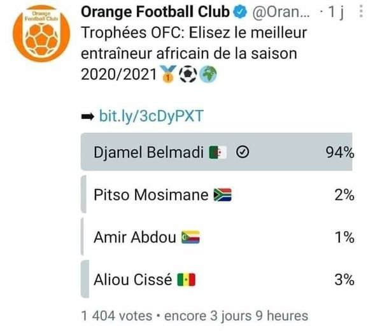Click the checkmark icon beside Djamel Belmadi
The width and height of the screenshot is (382, 331).
[243, 152]
